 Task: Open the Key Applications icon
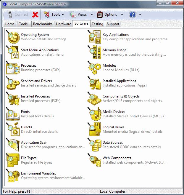[94, 37]
